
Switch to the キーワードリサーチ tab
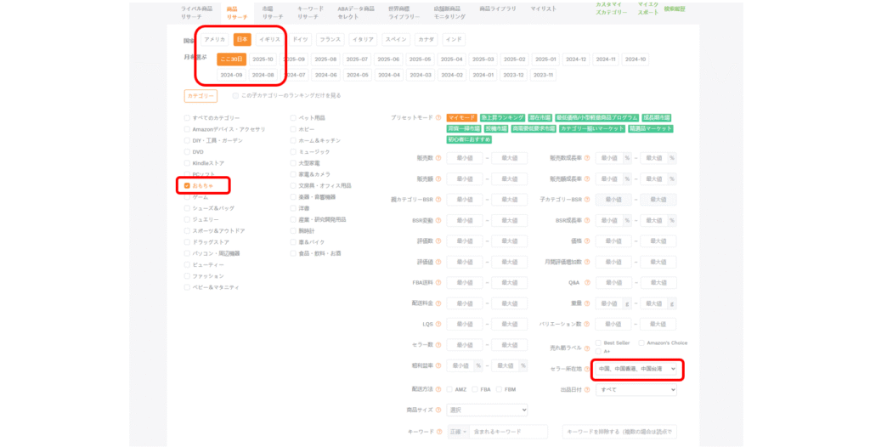tap(310, 12)
